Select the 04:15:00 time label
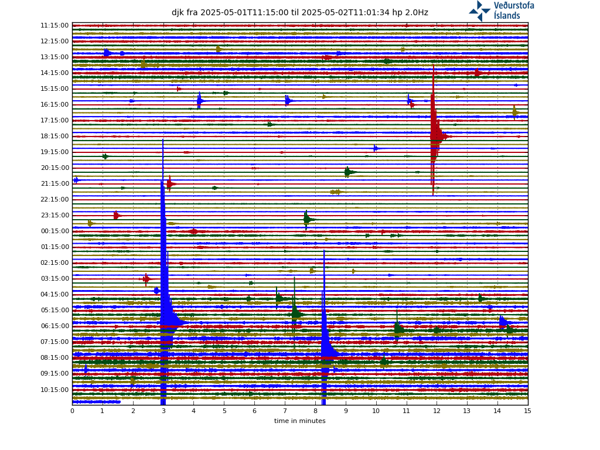 [x=54, y=294]
